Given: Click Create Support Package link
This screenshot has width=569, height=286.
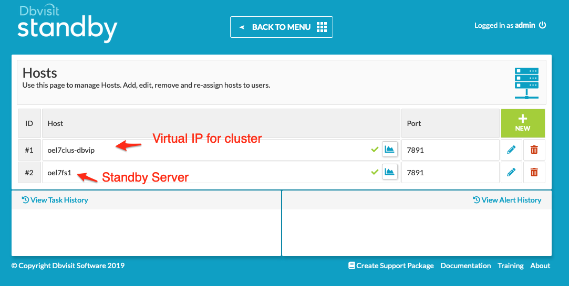Looking at the screenshot, I should click(x=391, y=266).
